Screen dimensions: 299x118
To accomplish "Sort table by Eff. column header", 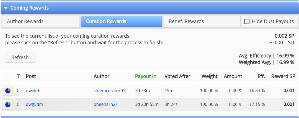I will click(x=261, y=76).
